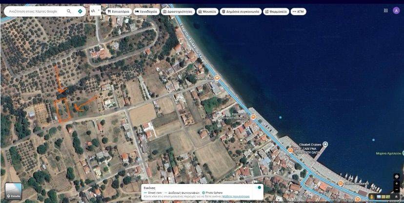The image size is (404, 203).
Task: Open the ελ language dropdown
Action: point(95,10)
